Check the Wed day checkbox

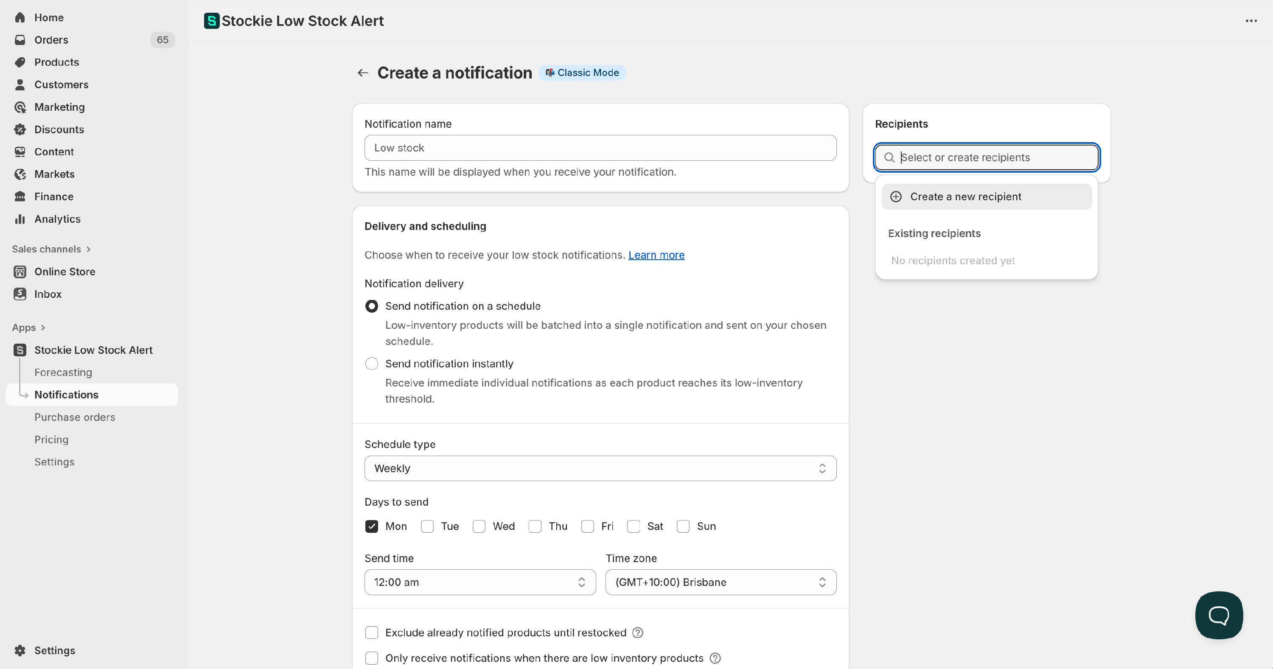[x=479, y=526]
